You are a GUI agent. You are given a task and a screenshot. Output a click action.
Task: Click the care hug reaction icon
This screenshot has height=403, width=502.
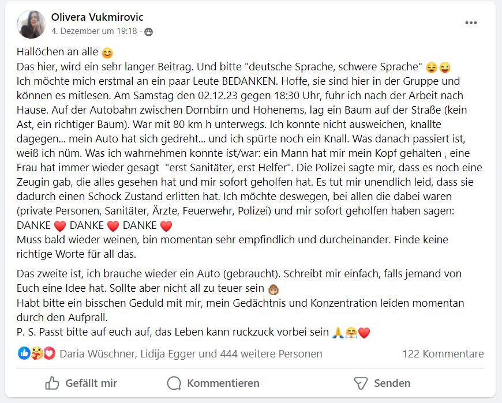click(37, 353)
